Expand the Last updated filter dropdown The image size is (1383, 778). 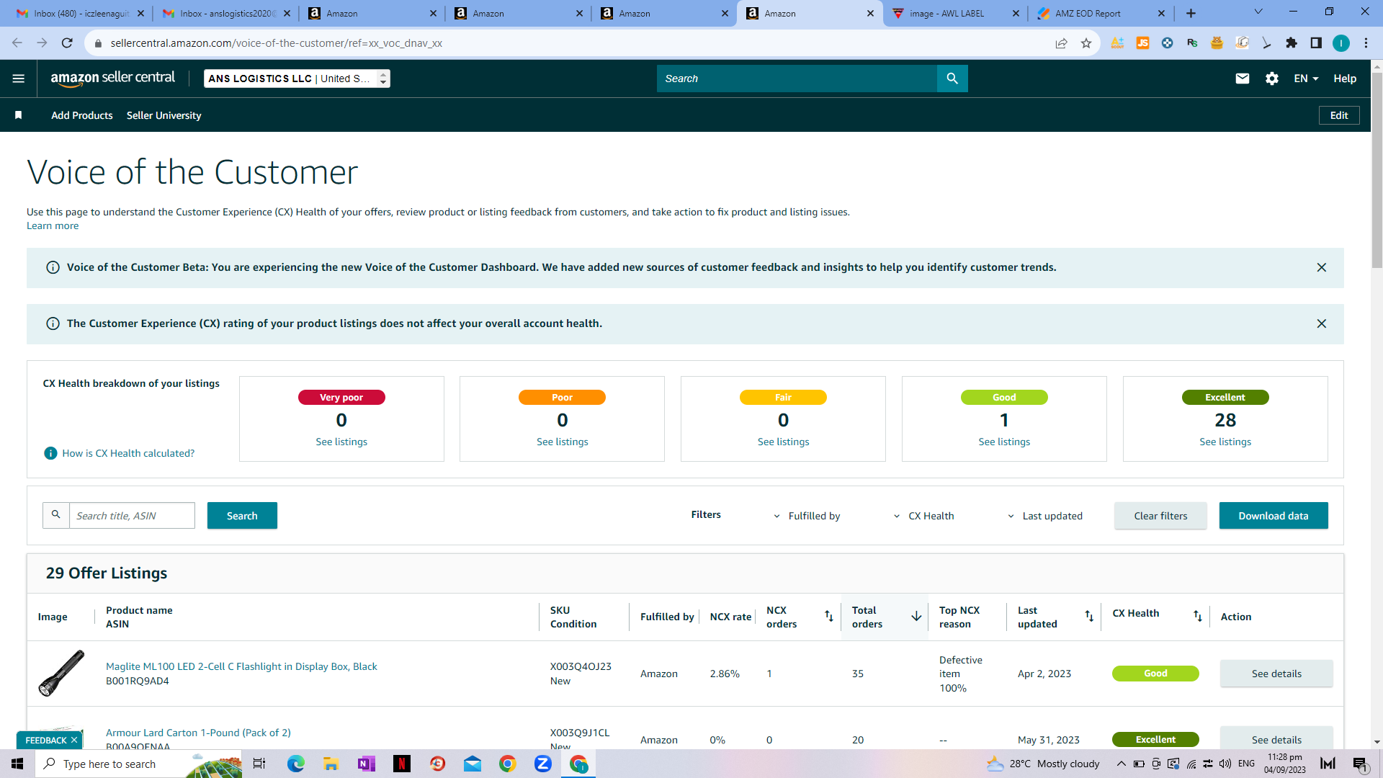pos(1045,516)
